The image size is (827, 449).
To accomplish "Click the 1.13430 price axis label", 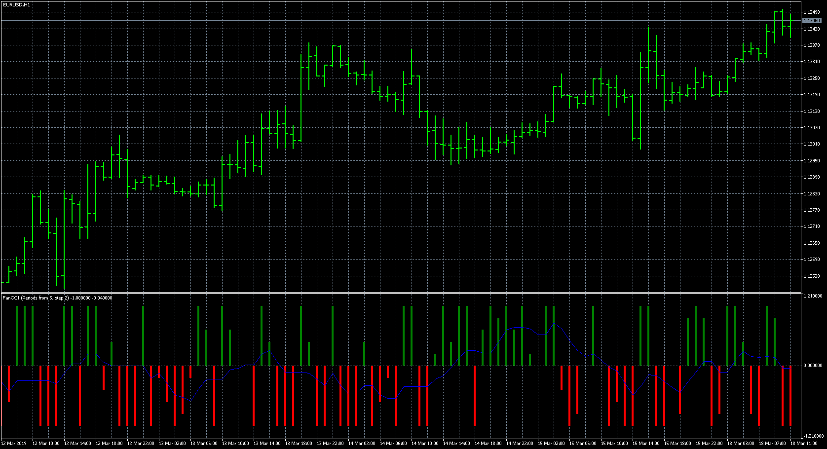I will (x=812, y=29).
